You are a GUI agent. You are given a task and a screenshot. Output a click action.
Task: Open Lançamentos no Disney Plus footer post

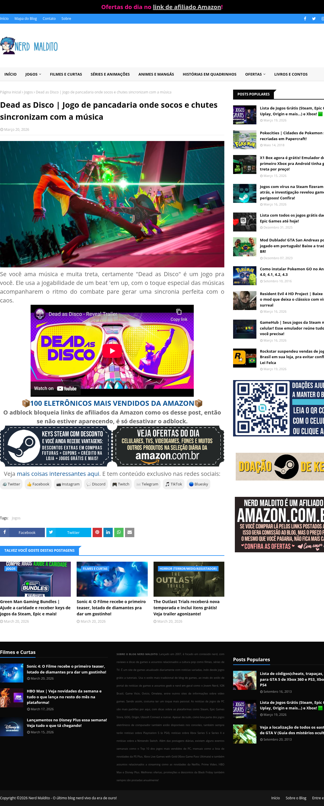tap(67, 723)
